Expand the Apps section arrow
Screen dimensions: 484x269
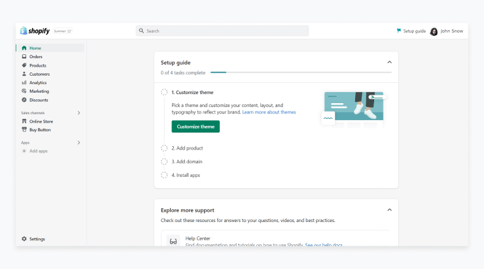tap(78, 143)
